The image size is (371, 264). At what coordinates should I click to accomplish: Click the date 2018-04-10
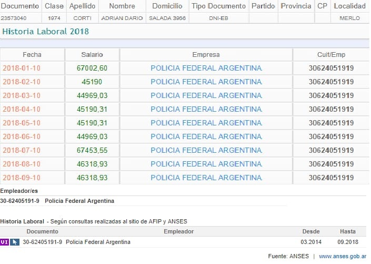click(x=22, y=109)
